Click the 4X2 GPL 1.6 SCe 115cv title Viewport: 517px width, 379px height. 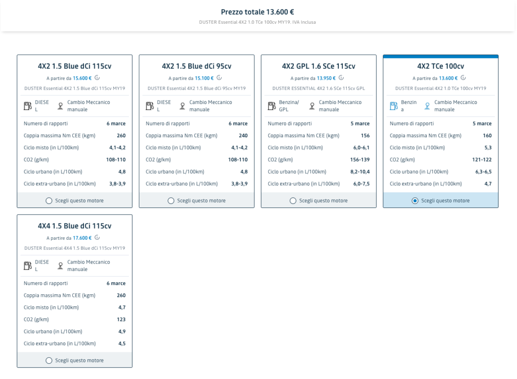(319, 66)
